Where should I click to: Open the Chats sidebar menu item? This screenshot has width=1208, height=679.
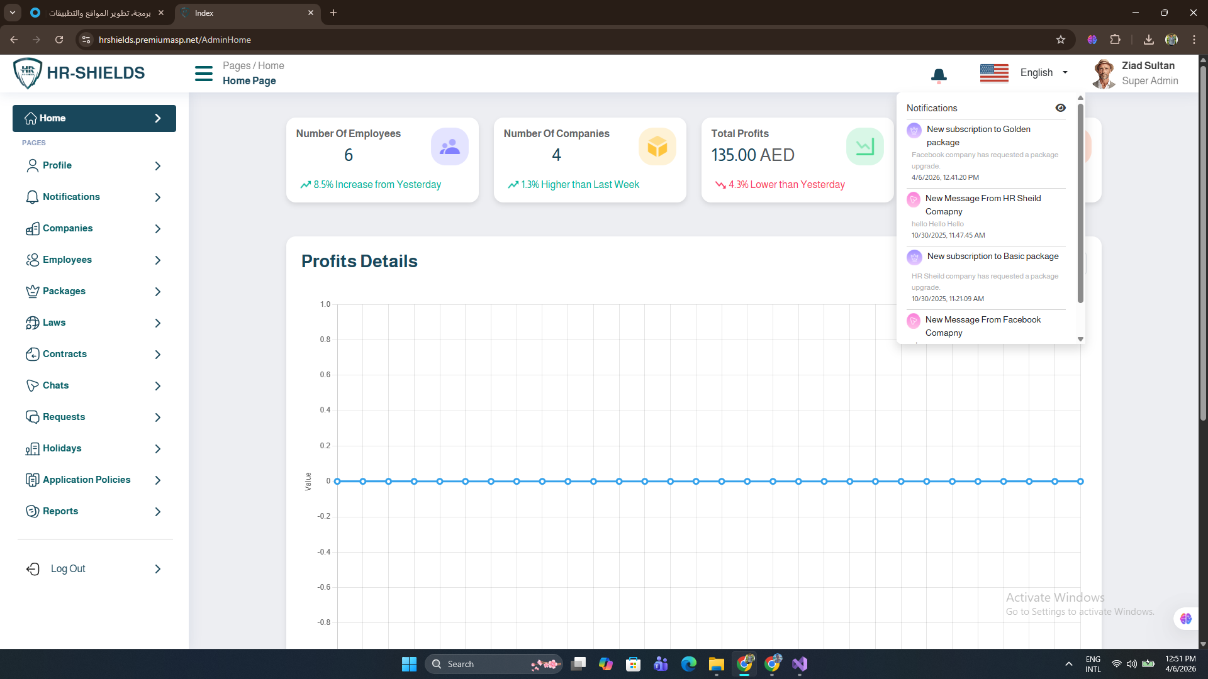click(55, 385)
